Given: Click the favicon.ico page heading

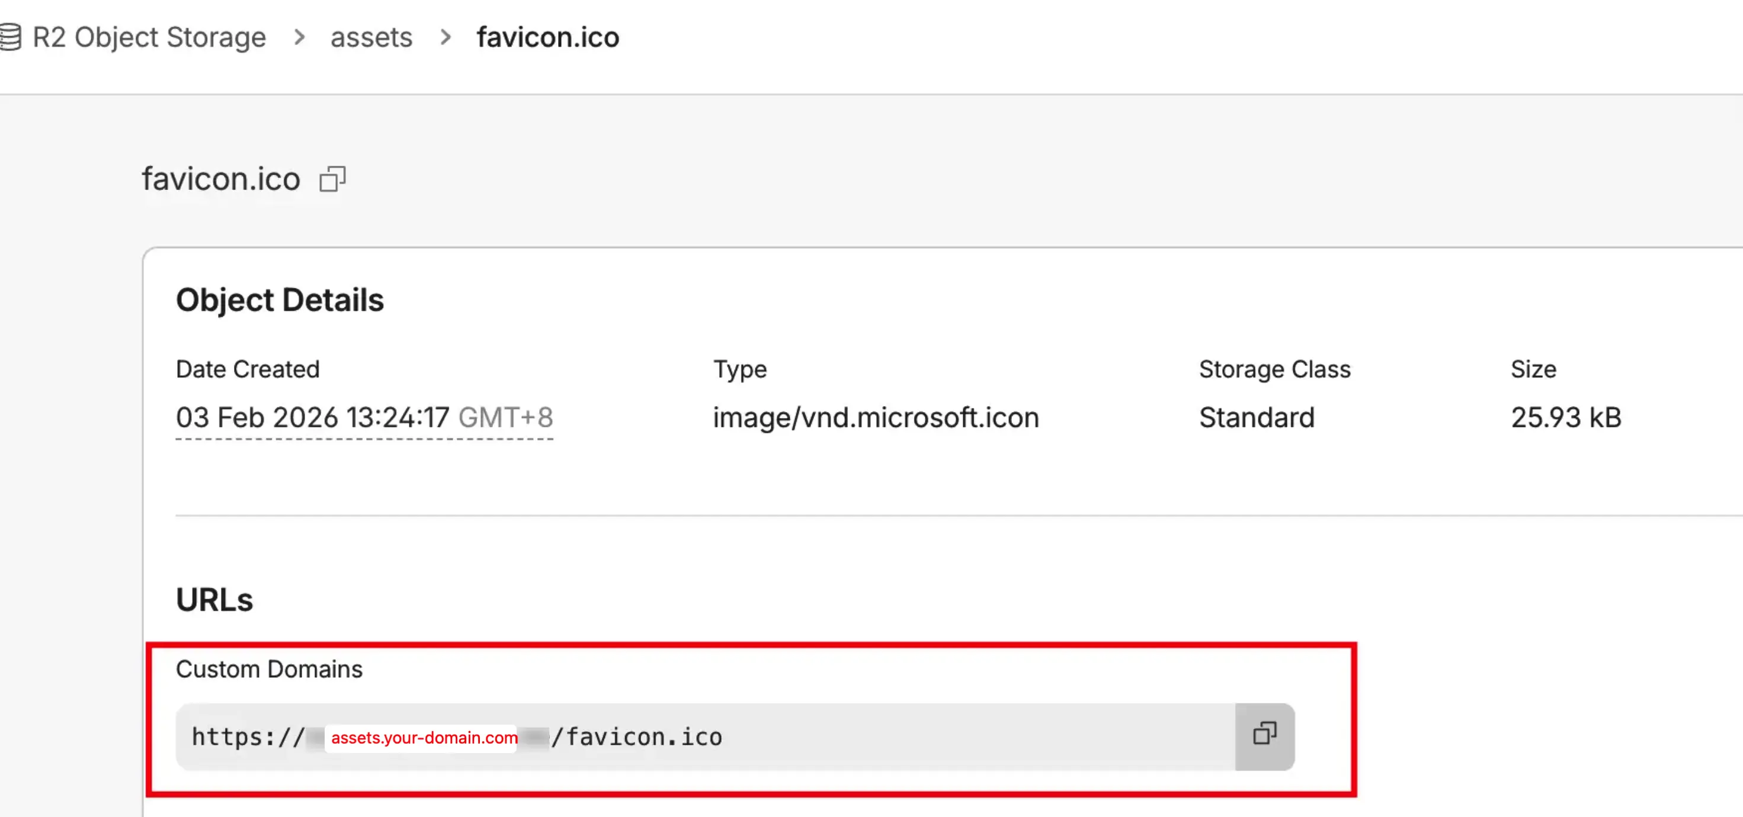Looking at the screenshot, I should point(220,179).
